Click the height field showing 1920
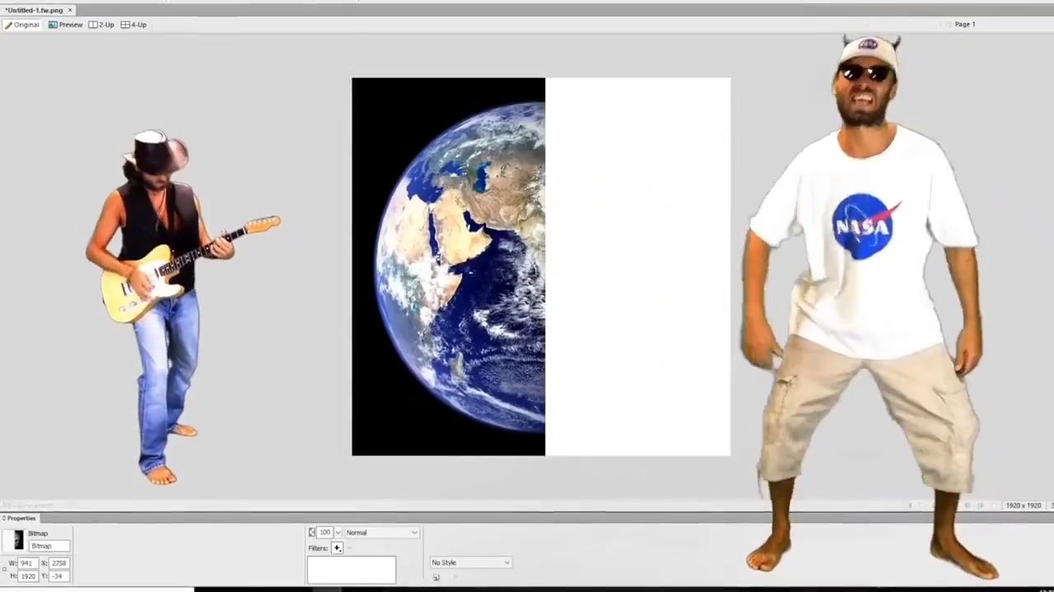This screenshot has width=1054, height=592. 27,576
